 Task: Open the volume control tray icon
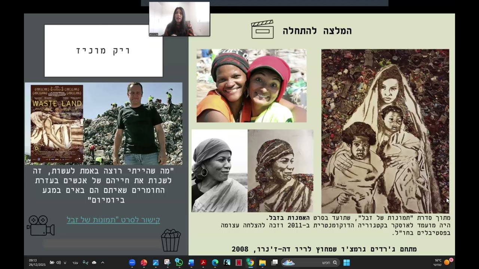coord(58,263)
